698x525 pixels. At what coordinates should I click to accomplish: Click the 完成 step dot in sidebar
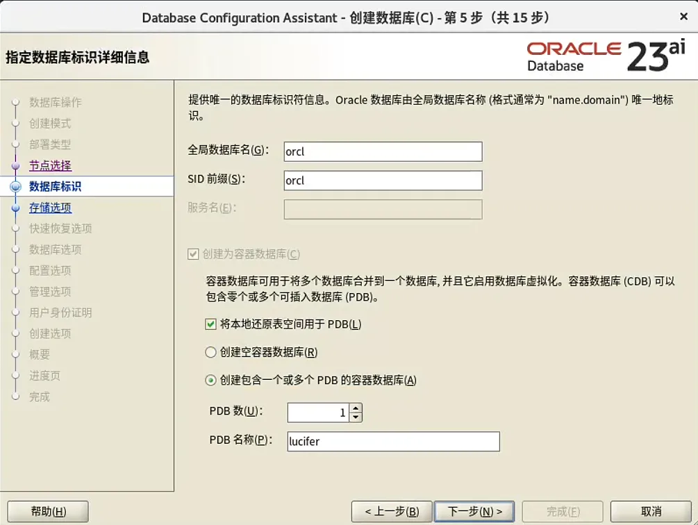tap(15, 397)
